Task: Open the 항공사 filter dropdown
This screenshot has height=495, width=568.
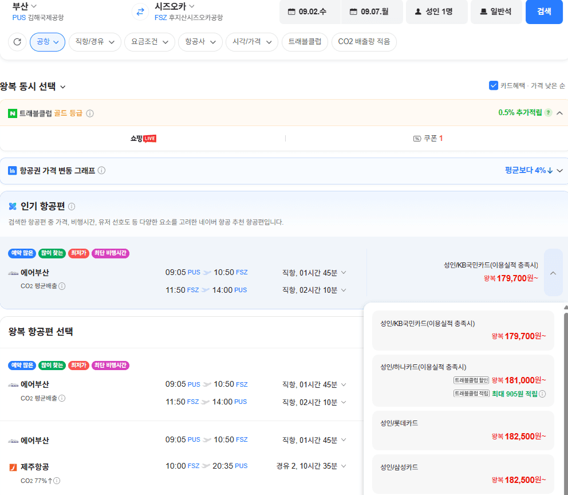Action: (x=200, y=42)
